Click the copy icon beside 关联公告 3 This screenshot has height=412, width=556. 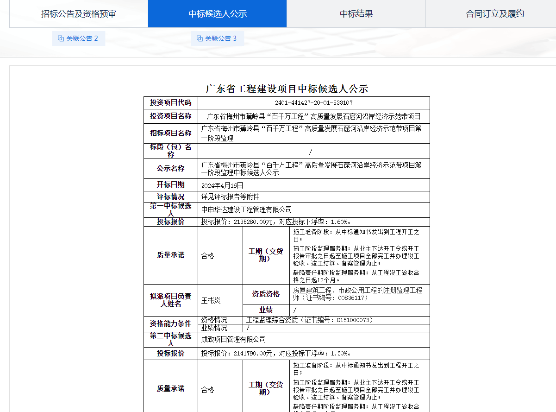(200, 38)
